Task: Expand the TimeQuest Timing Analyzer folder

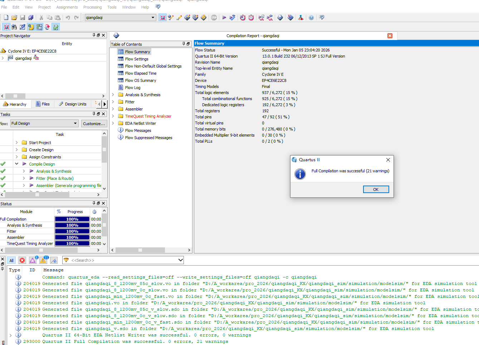Action: (x=113, y=116)
